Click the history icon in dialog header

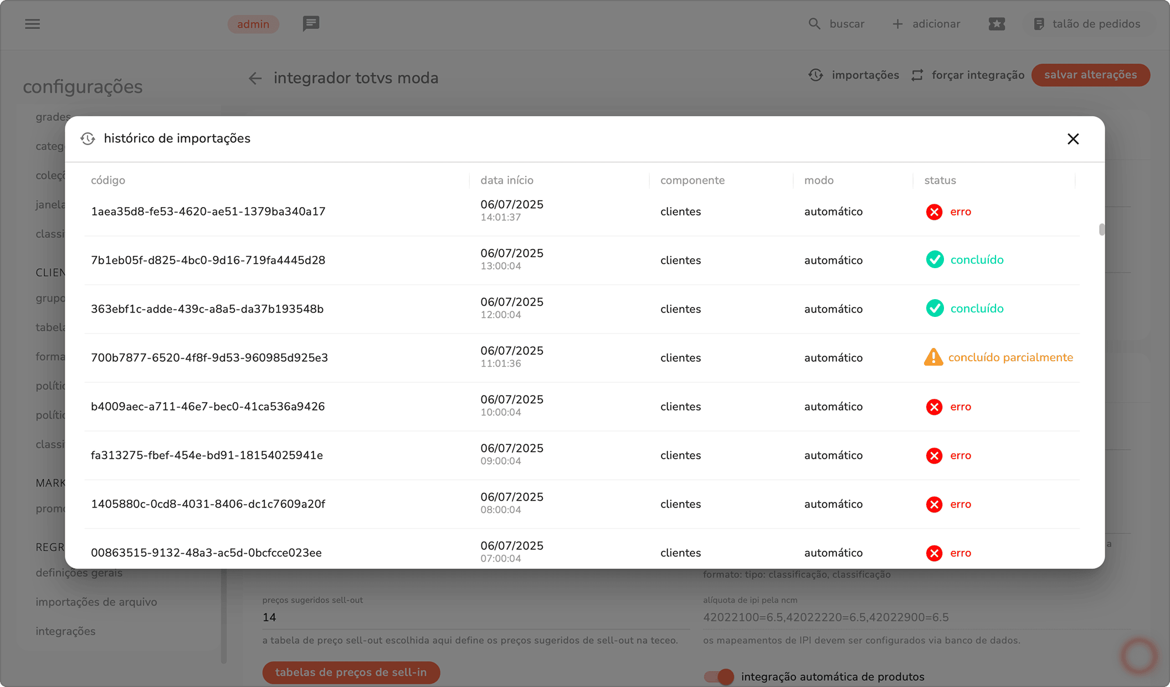tap(88, 139)
